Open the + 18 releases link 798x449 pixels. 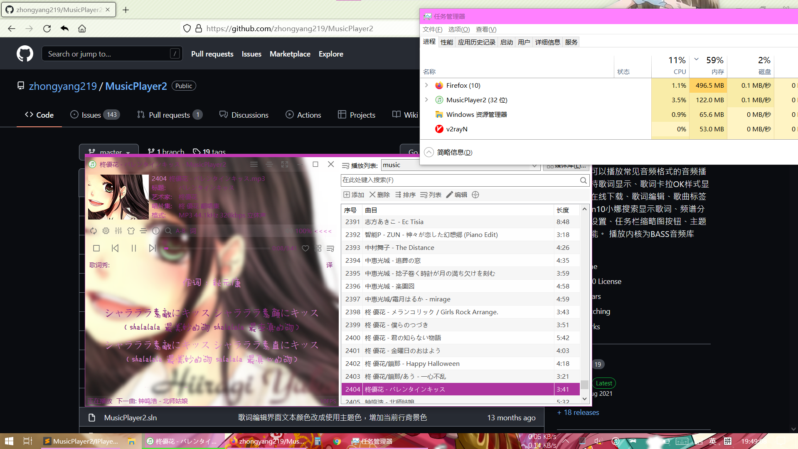pyautogui.click(x=578, y=412)
